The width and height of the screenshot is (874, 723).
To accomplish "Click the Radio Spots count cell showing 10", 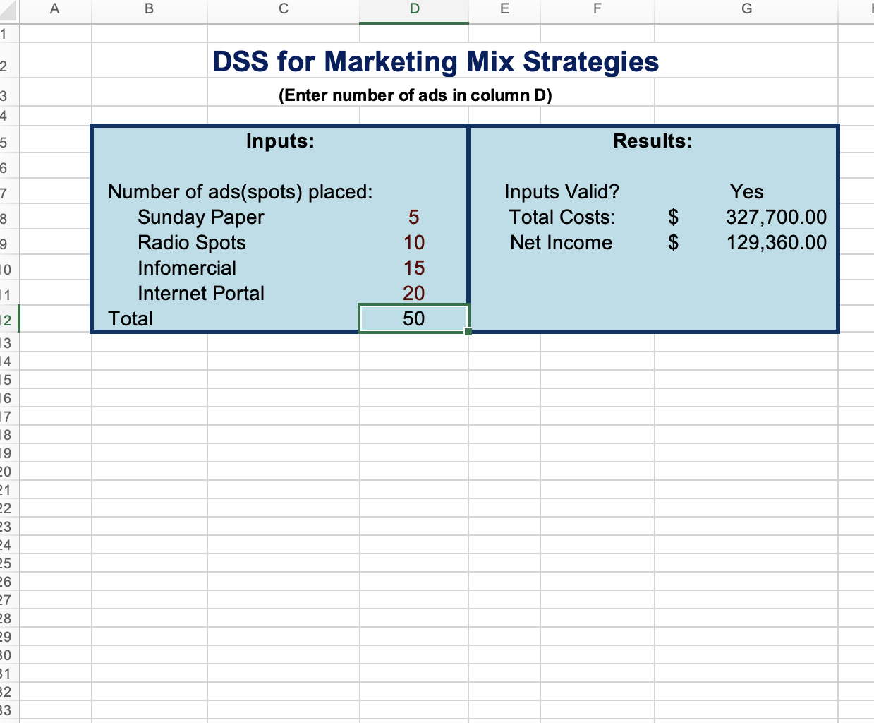I will 413,243.
